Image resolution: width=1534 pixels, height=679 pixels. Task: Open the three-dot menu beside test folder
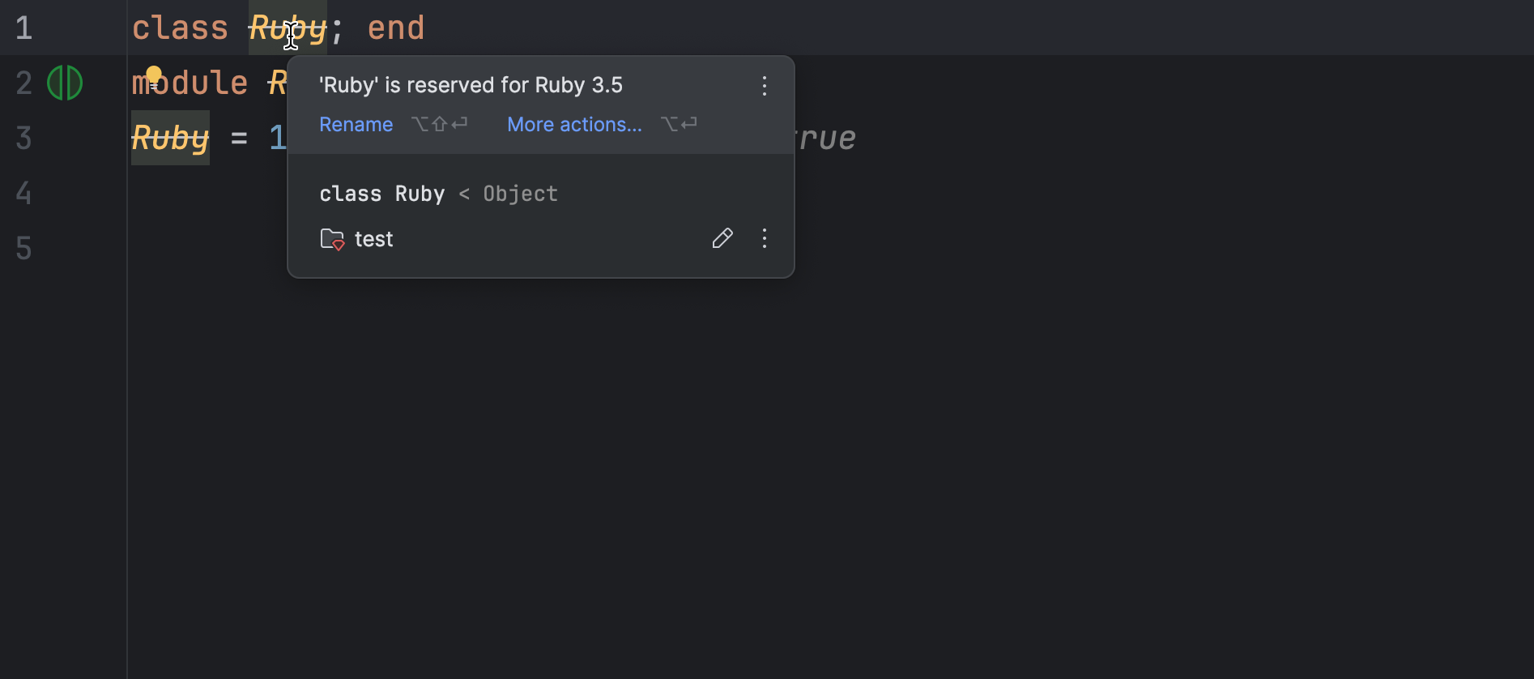click(x=765, y=238)
